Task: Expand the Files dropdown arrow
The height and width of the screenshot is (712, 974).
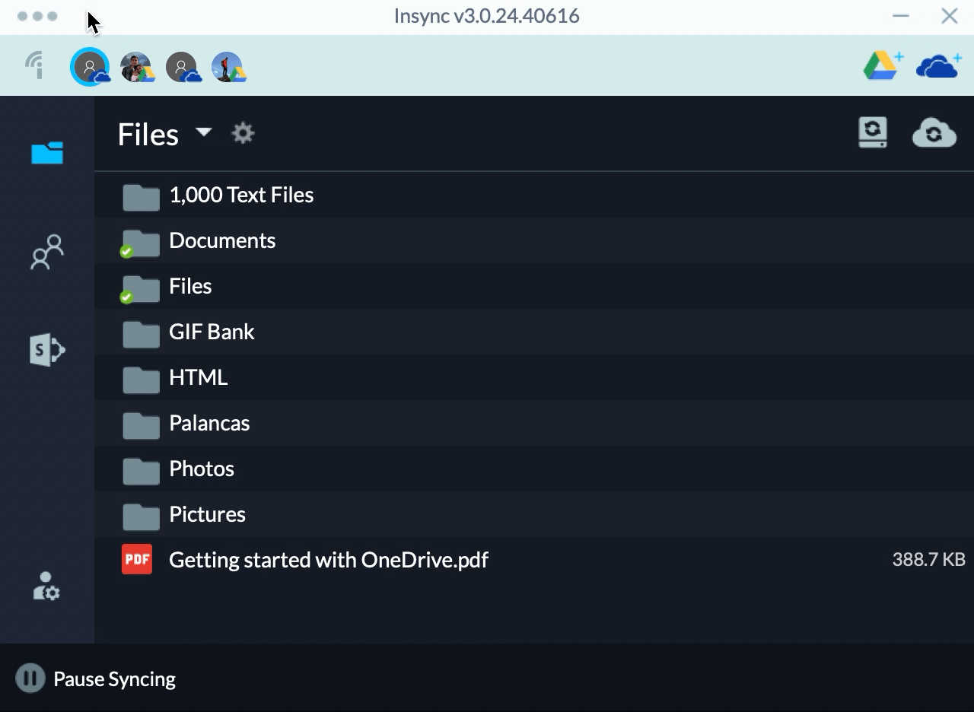Action: (203, 132)
